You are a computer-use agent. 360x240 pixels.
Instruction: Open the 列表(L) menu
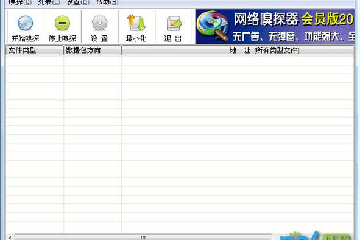[49, 2]
